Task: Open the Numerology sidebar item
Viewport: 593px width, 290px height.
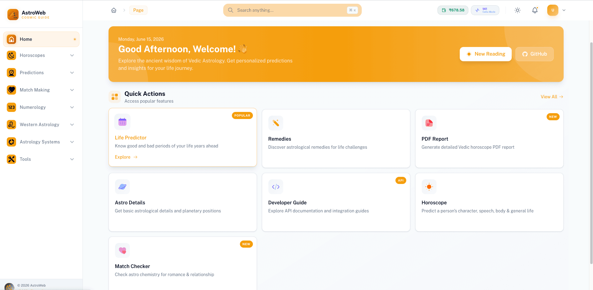Action: (41, 107)
